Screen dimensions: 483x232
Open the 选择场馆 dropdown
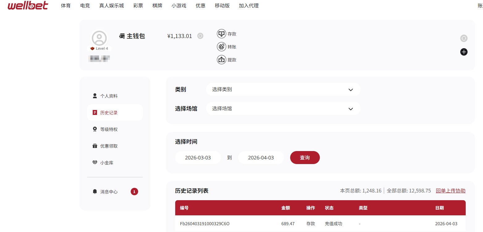tap(283, 108)
